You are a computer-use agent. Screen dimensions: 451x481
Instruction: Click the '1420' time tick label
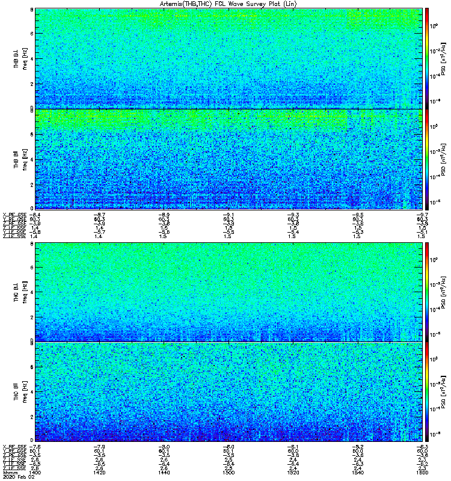pos(99,473)
